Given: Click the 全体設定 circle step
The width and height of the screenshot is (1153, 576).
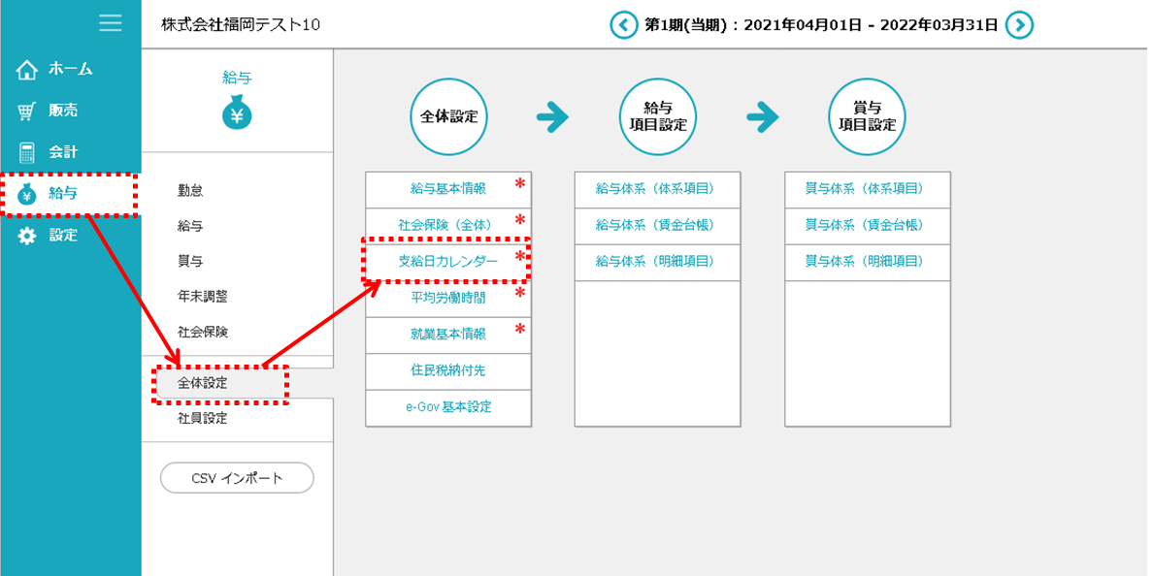Looking at the screenshot, I should [448, 117].
